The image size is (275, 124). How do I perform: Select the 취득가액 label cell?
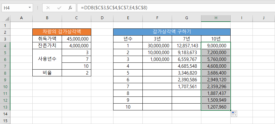[47, 39]
